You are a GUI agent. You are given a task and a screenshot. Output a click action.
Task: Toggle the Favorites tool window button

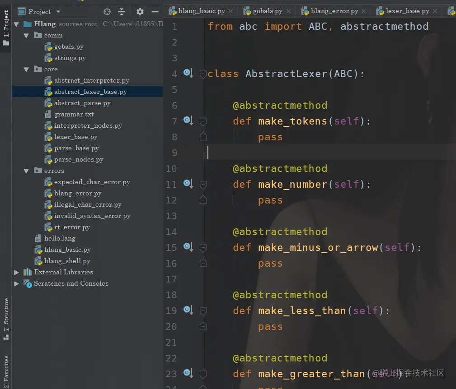(x=6, y=371)
